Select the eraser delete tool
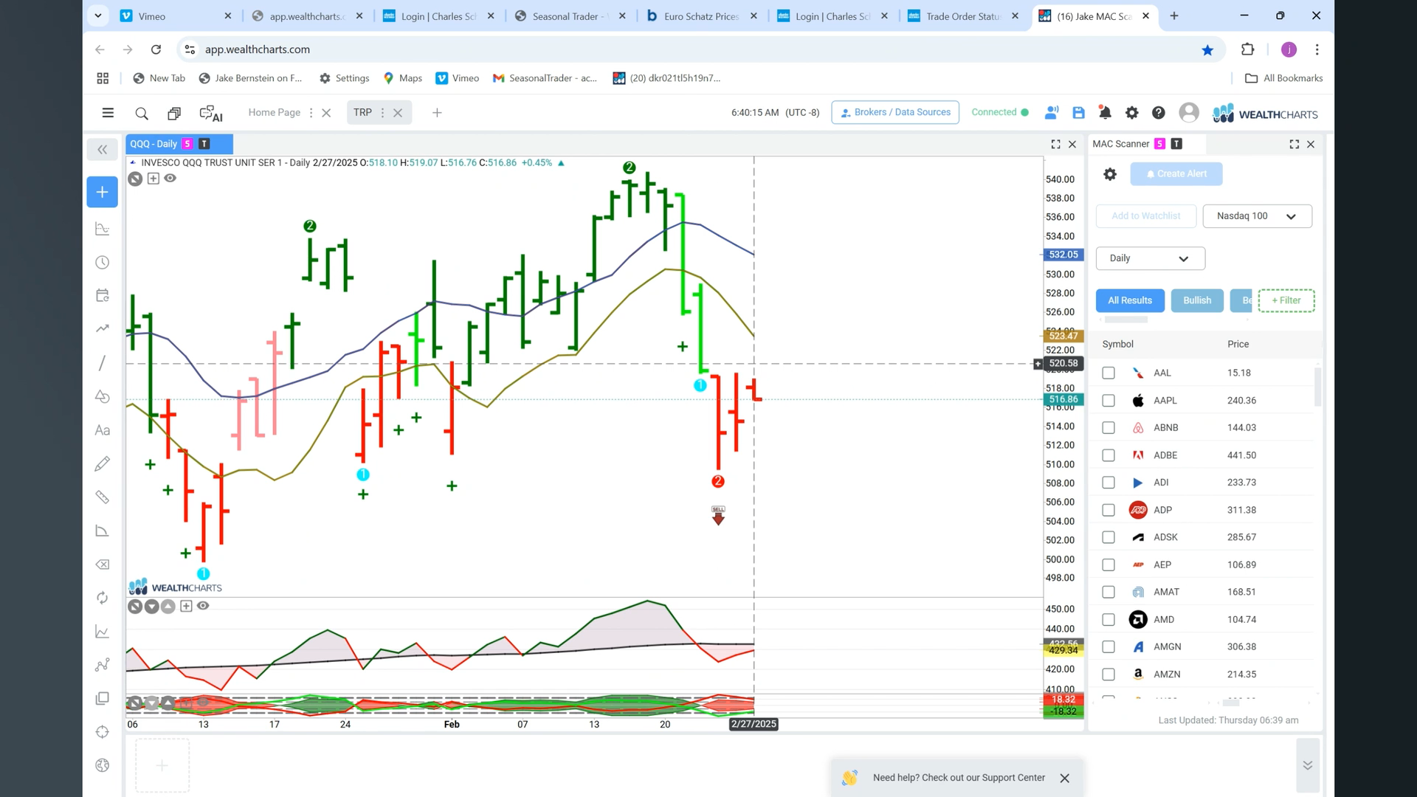This screenshot has height=797, width=1417. point(102,565)
